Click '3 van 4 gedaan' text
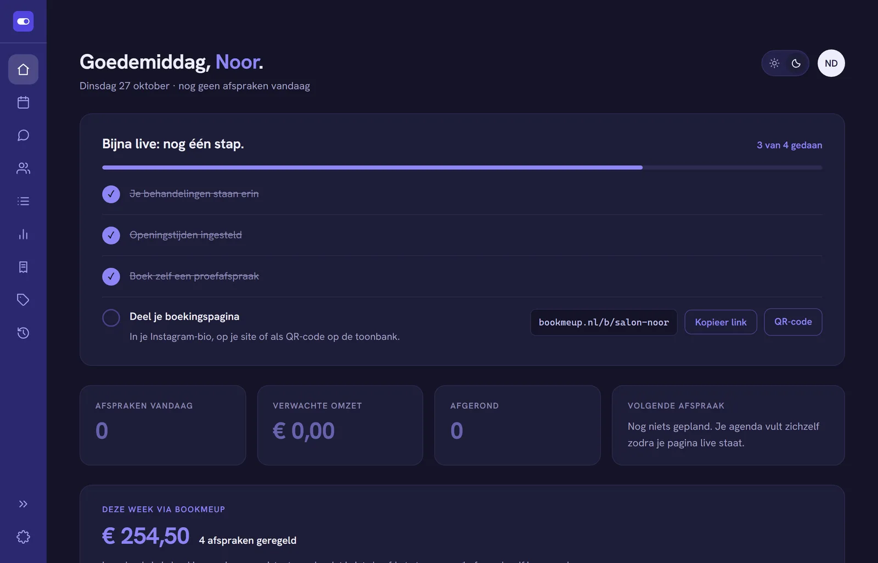The height and width of the screenshot is (563, 878). click(789, 145)
